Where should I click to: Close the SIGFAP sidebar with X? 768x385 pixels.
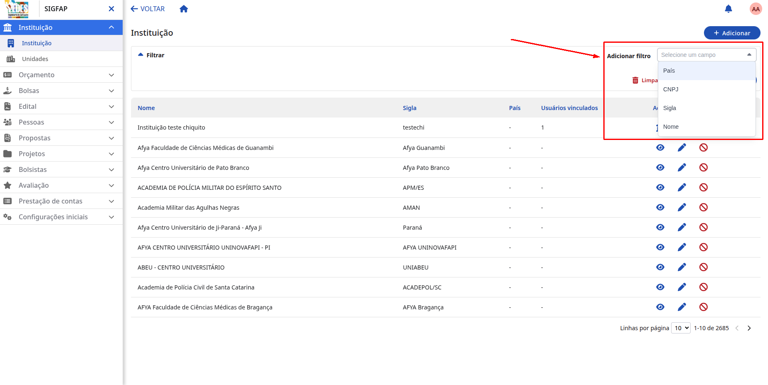click(x=111, y=9)
